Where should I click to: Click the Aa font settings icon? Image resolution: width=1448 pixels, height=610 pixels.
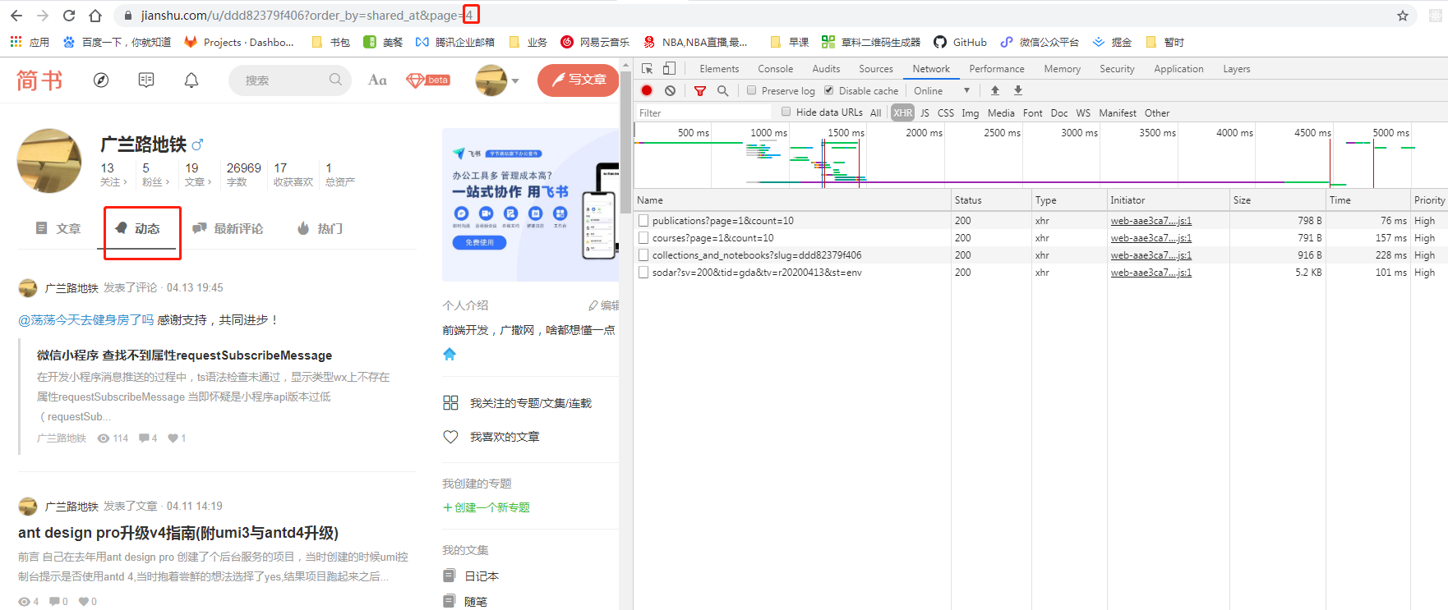tap(377, 80)
